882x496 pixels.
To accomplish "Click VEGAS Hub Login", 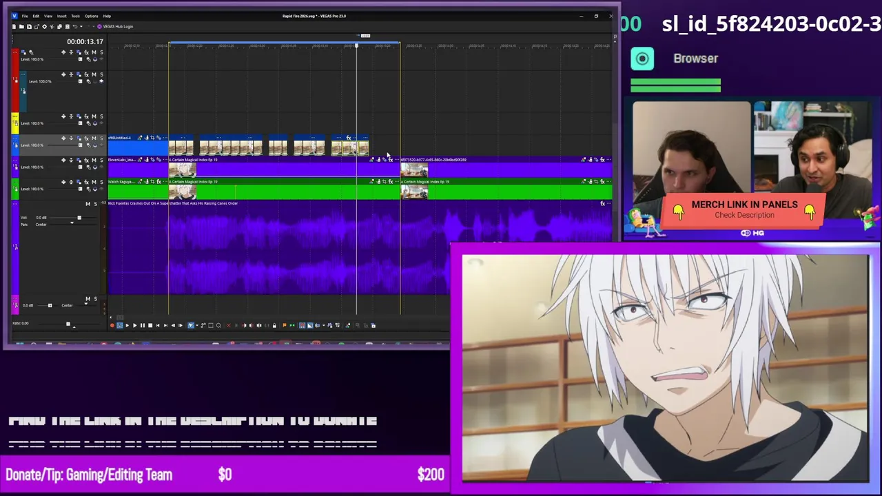I will tap(115, 27).
